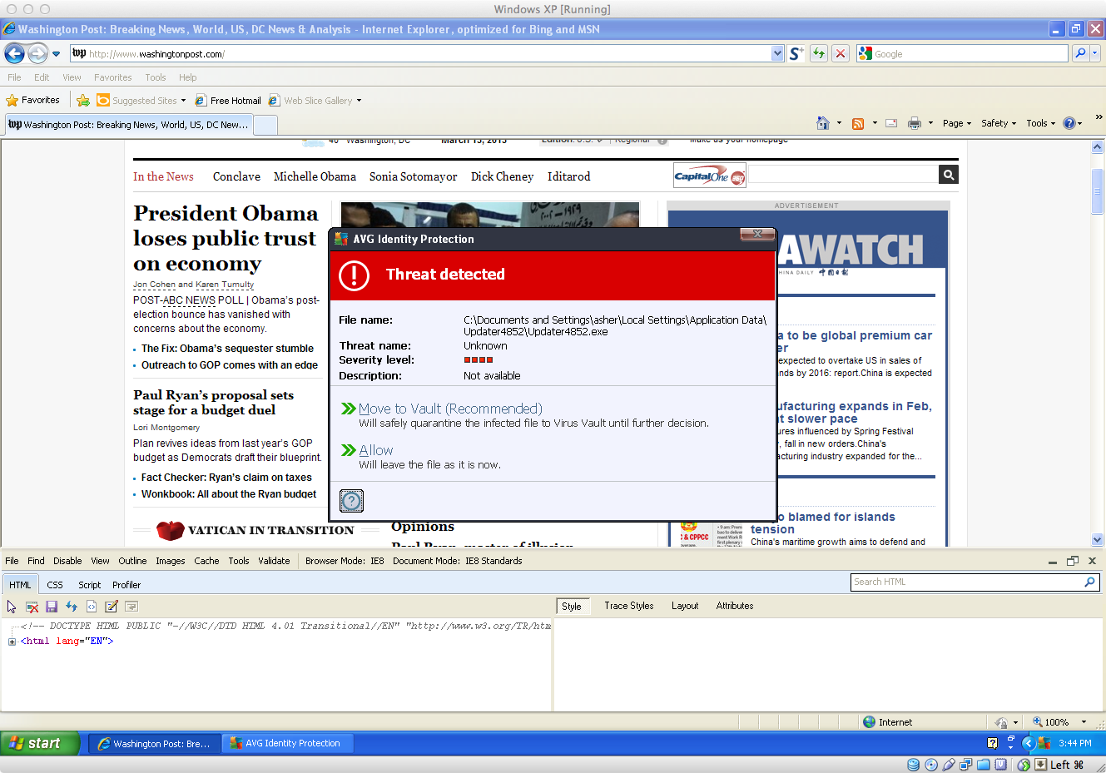
Task: Click the Save floppy disk icon in developer tools
Action: tap(52, 607)
